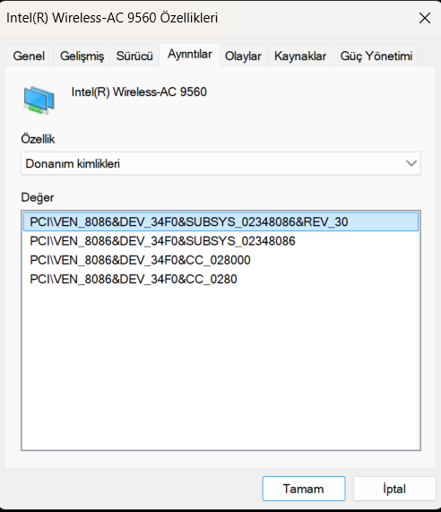Switch to the Kaynaklar tab

pyautogui.click(x=300, y=56)
